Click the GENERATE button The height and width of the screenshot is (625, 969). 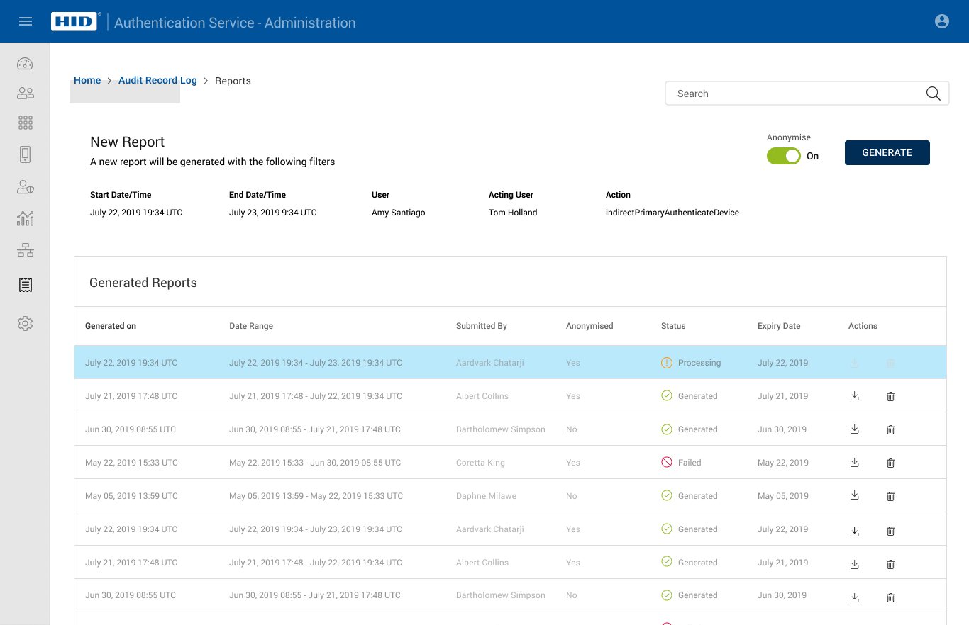[x=887, y=152]
